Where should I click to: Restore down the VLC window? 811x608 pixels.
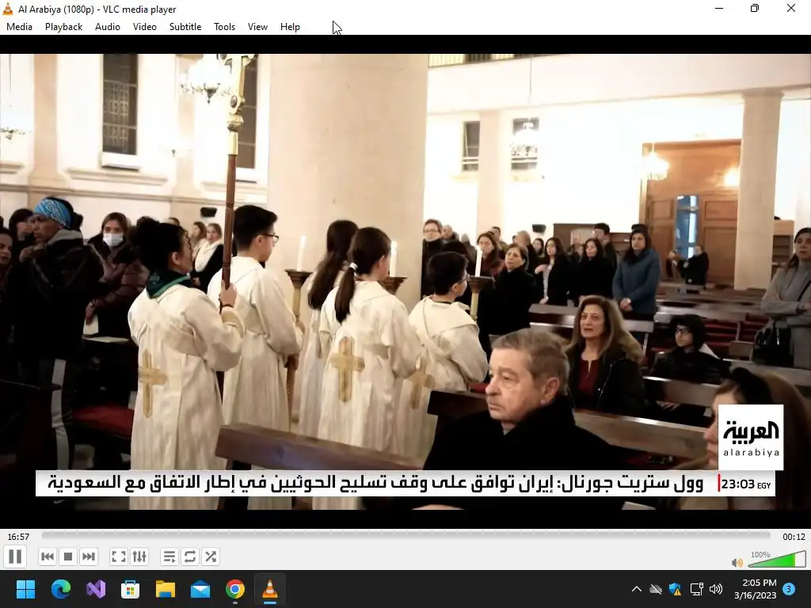tap(755, 8)
